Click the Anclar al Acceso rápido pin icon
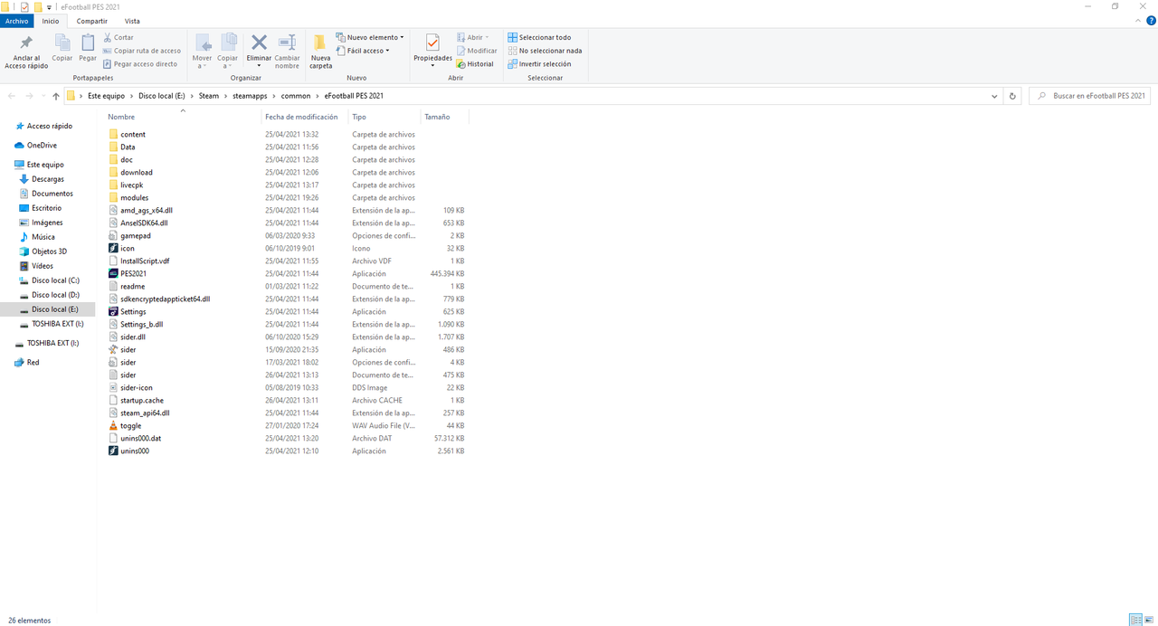1158x626 pixels. 26,43
